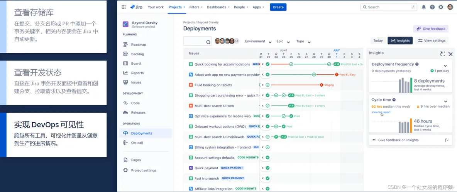Expand the Insights panel to fullscreen
457x192 pixels.
tap(442, 54)
